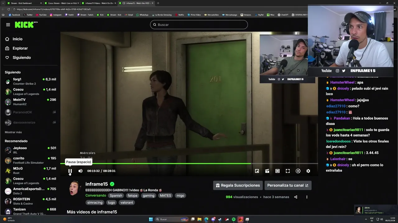This screenshot has width=398, height=223.
Task: Select the tugo tag
Action: (x=111, y=203)
